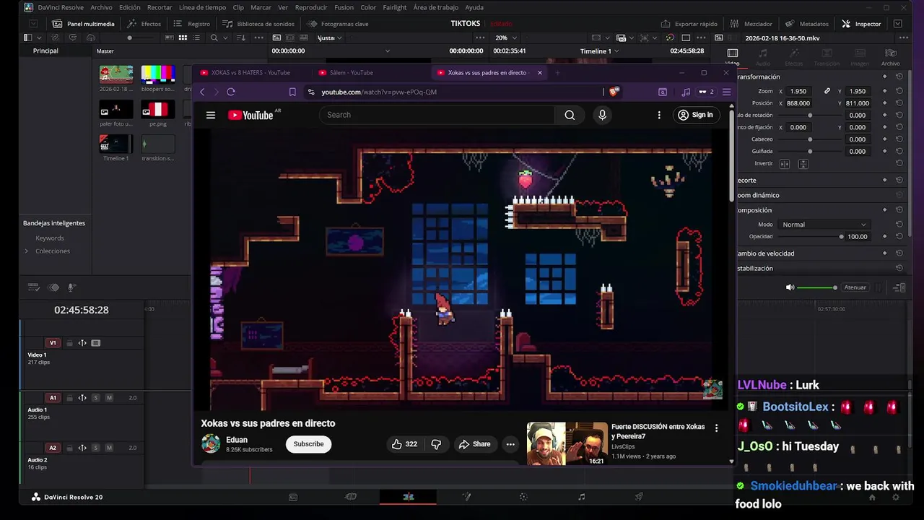Image resolution: width=924 pixels, height=520 pixels.
Task: Click Share button in YouTube browser window
Action: [474, 444]
